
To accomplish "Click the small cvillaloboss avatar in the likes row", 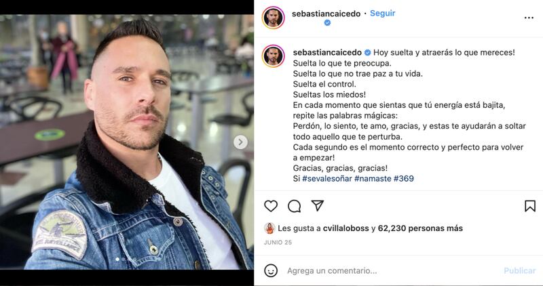I will click(x=269, y=228).
